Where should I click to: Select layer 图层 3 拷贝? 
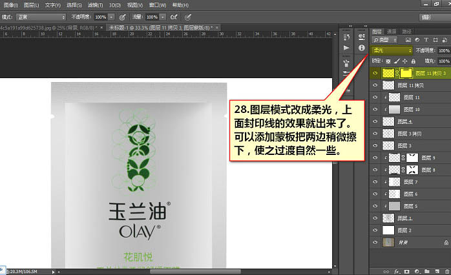pos(410,134)
